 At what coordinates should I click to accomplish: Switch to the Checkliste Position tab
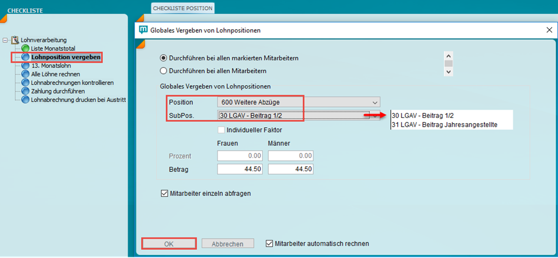pyautogui.click(x=182, y=8)
